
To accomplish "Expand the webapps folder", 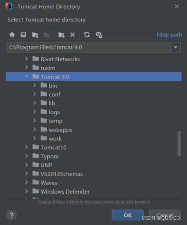I will (34, 129).
